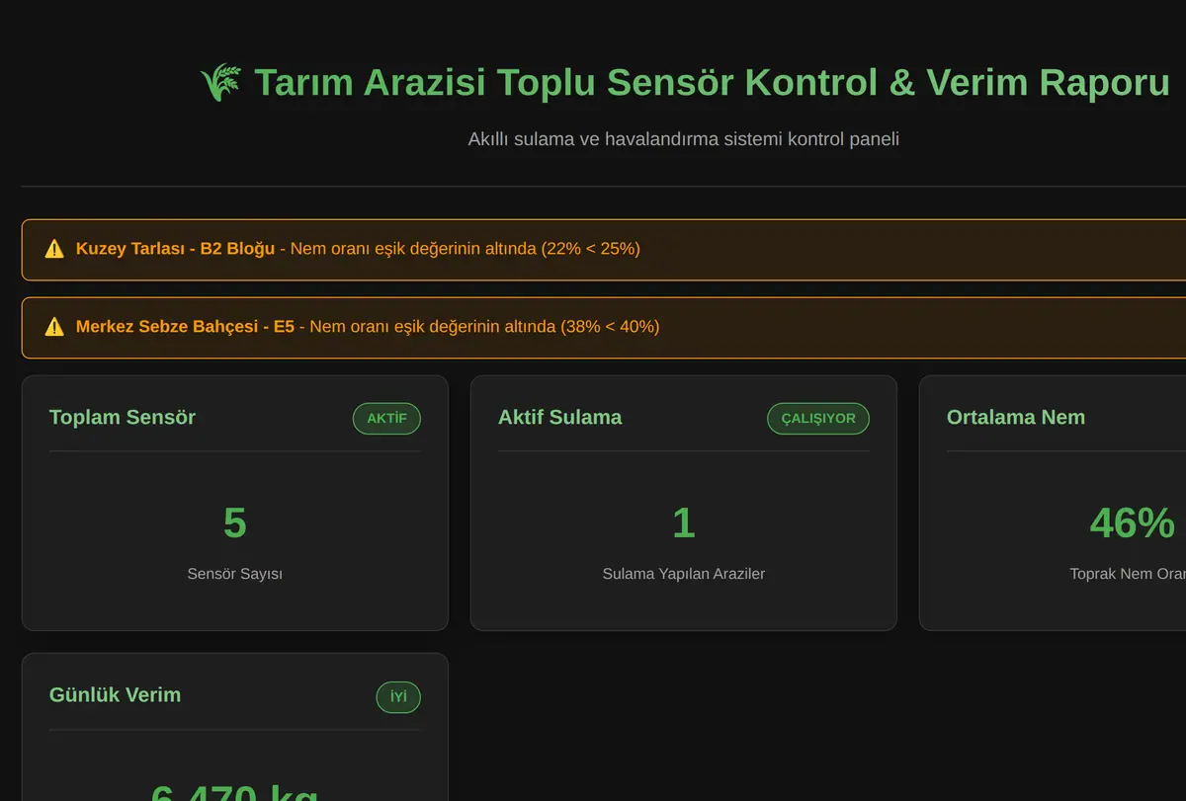Screen dimensions: 1186x801
Task: Click the page title Tarım Arazisi Toplu Sensör Kontrol
Action: click(712, 83)
